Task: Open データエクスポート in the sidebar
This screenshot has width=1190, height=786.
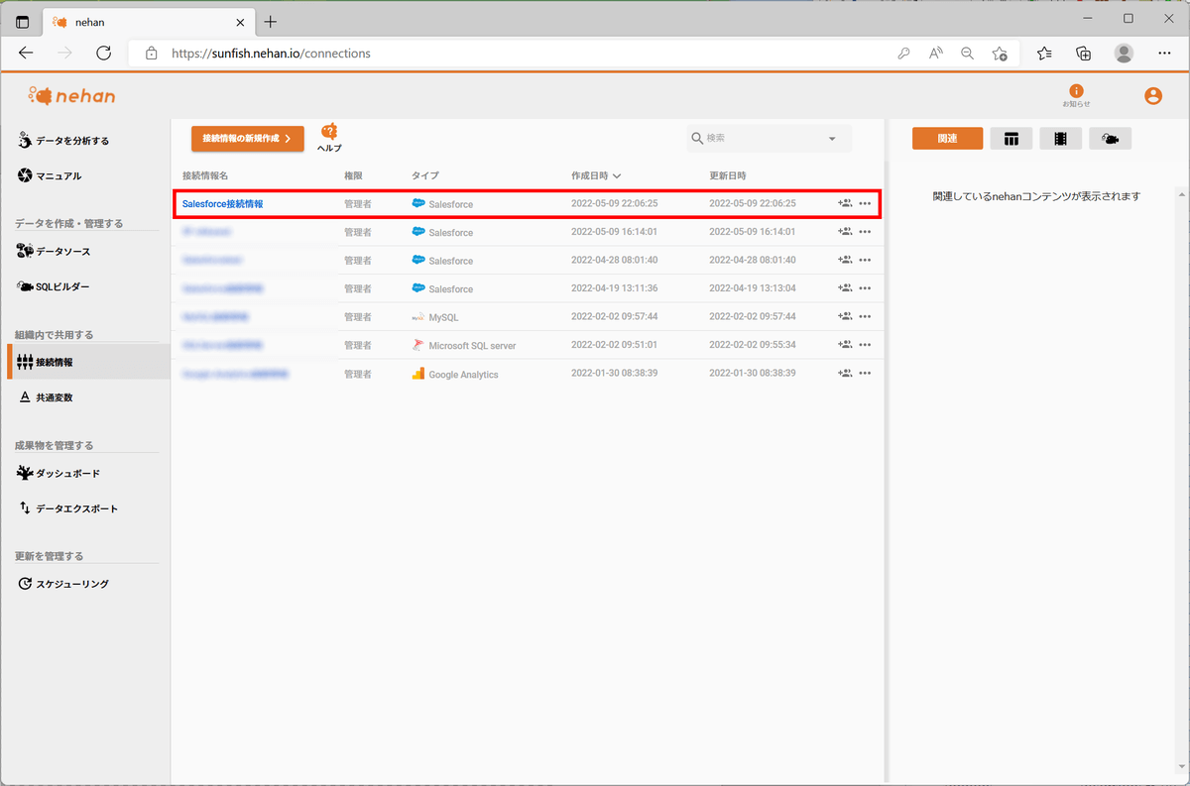Action: pos(68,508)
